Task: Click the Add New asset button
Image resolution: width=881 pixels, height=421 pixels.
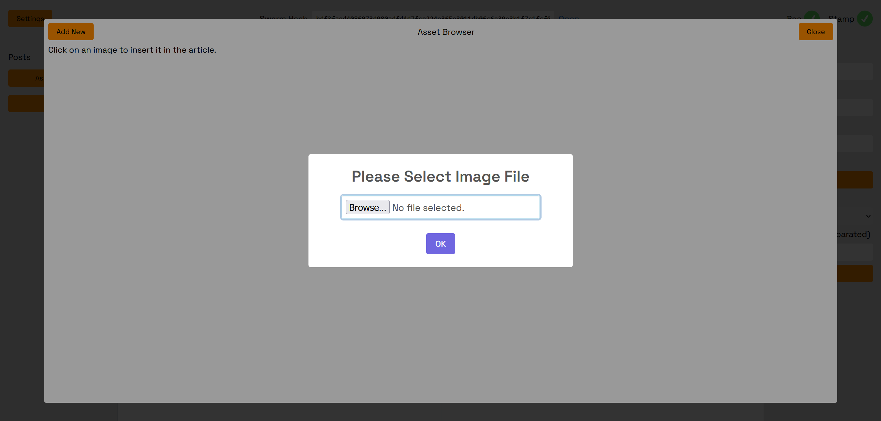Action: (71, 32)
